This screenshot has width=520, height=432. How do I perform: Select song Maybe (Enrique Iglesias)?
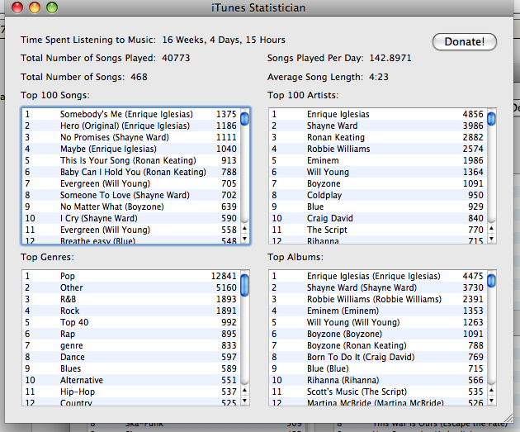point(131,149)
